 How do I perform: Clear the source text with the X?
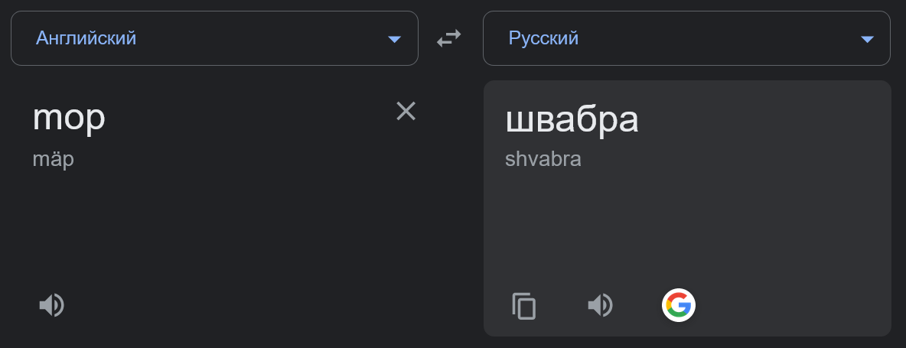pyautogui.click(x=406, y=112)
